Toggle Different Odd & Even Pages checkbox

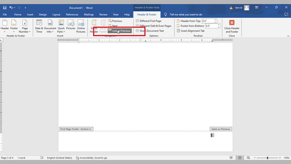137,26
